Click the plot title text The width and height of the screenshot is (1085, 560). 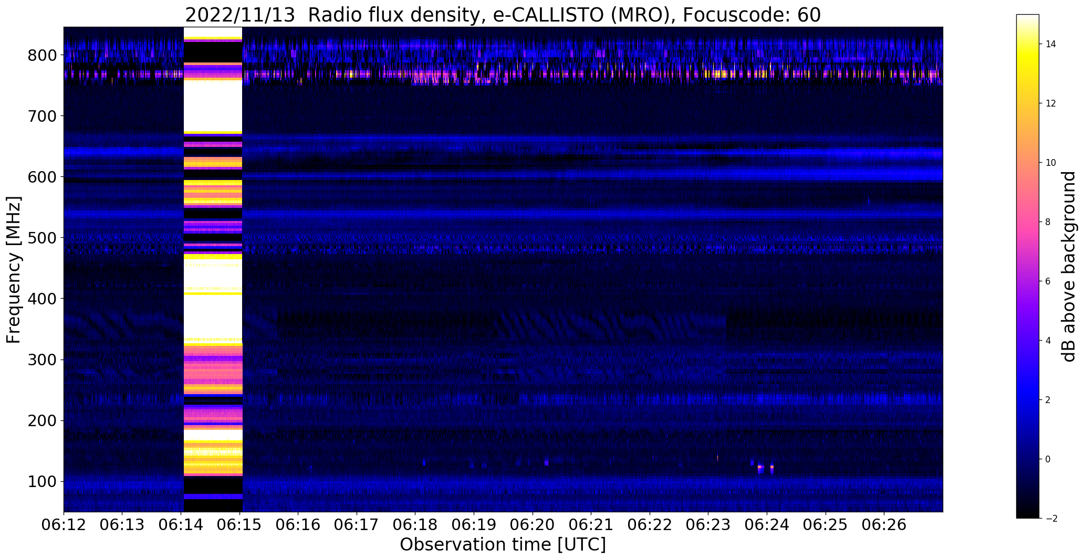(x=503, y=15)
